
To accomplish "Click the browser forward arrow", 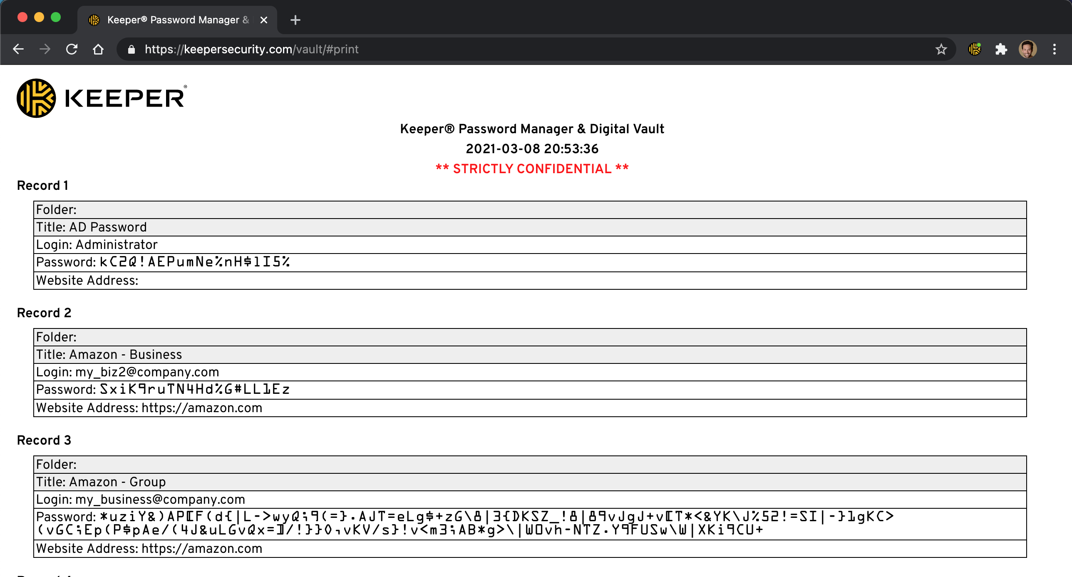I will (45, 49).
